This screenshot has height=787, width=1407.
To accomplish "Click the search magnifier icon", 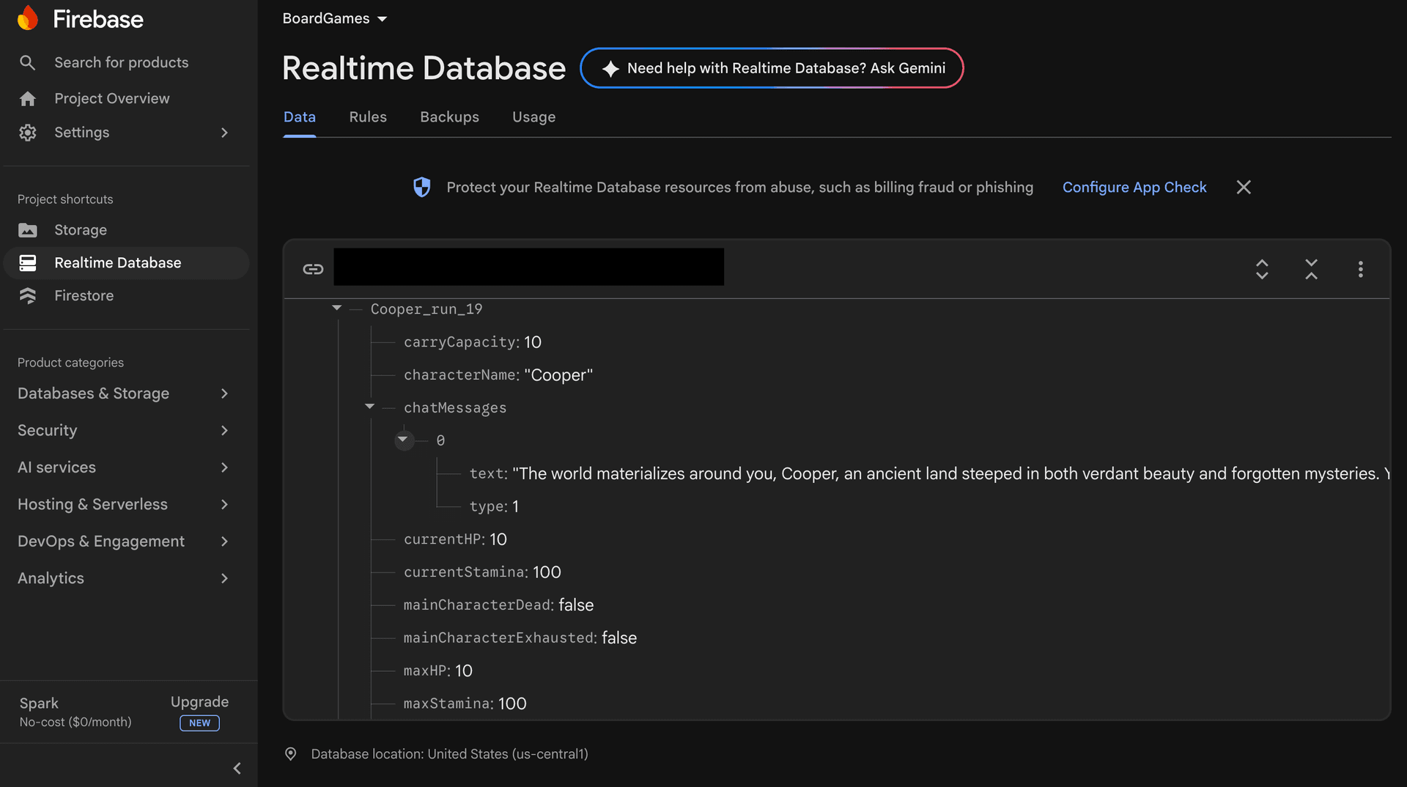I will pyautogui.click(x=27, y=62).
